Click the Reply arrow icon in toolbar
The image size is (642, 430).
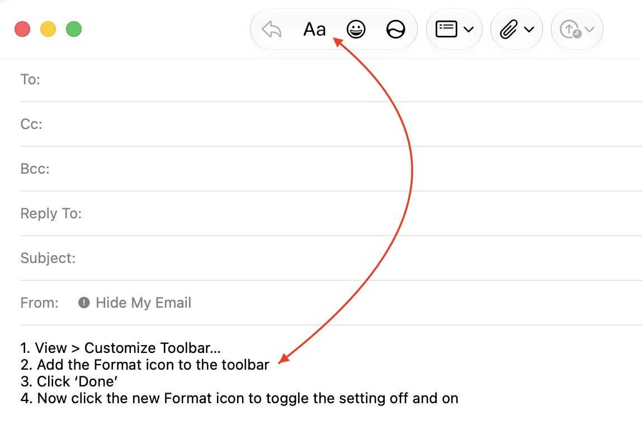point(271,30)
